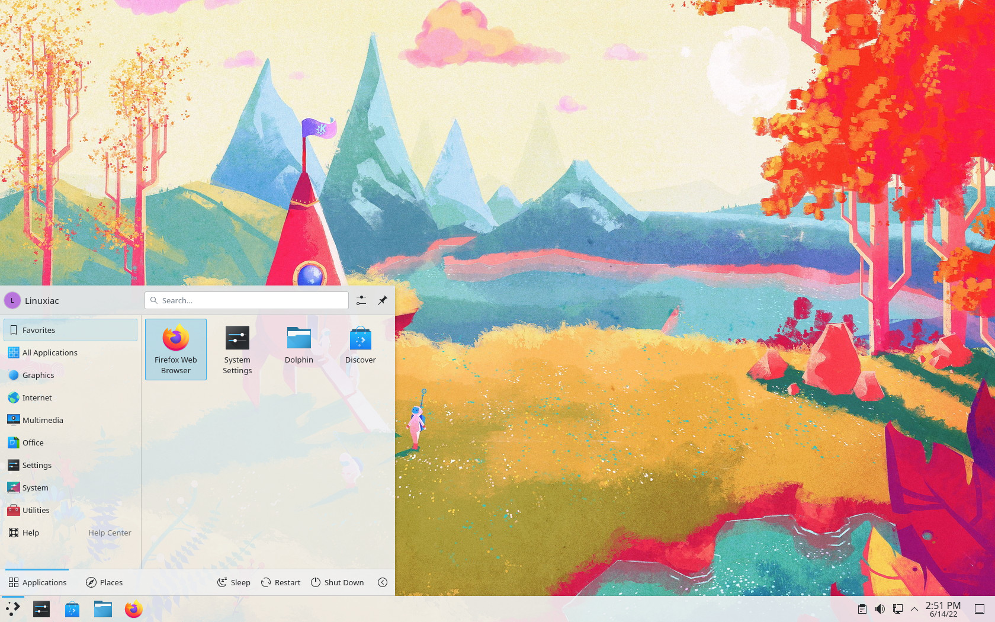The height and width of the screenshot is (622, 995).
Task: Click the Search field in launcher
Action: [x=246, y=300]
